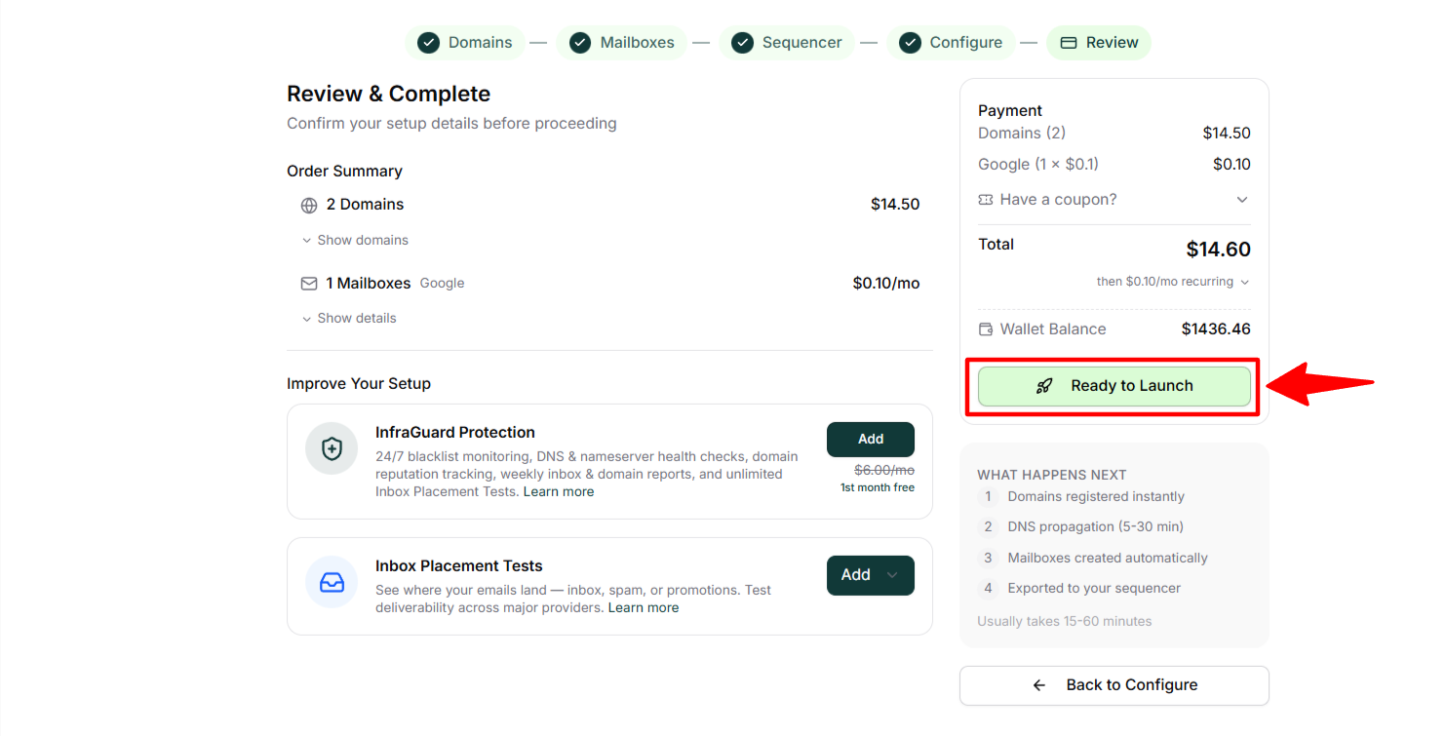The image size is (1446, 736).
Task: Jump to the Sequencer step
Action: pyautogui.click(x=786, y=43)
